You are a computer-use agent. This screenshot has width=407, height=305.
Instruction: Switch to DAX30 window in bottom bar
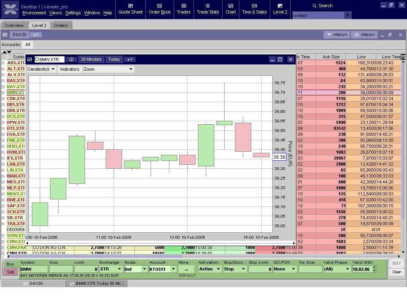coord(33,284)
